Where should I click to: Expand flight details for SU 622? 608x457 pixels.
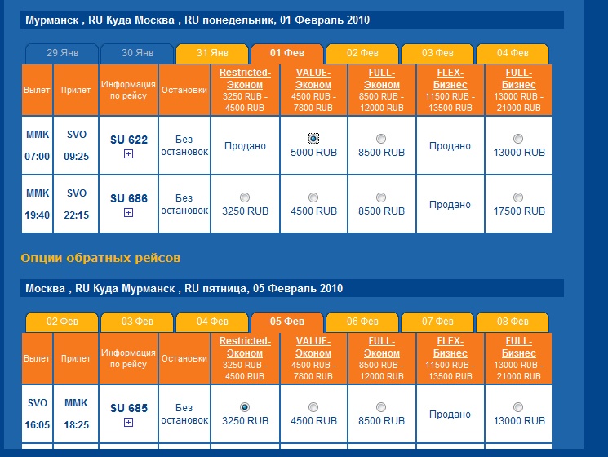tap(128, 154)
